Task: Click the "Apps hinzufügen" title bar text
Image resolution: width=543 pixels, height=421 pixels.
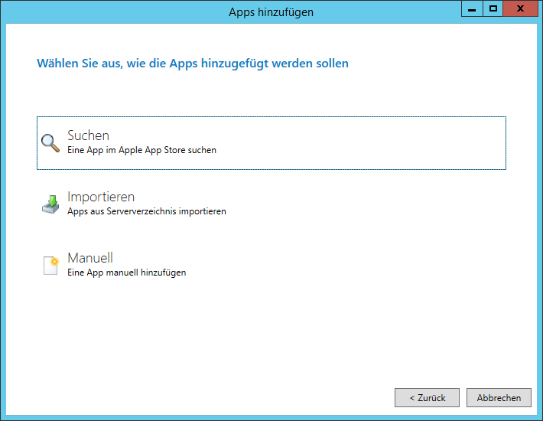Action: click(271, 12)
